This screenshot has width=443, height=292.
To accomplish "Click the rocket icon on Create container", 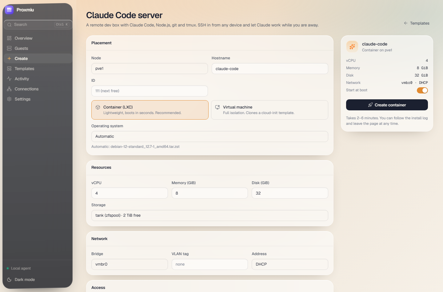I will point(370,105).
